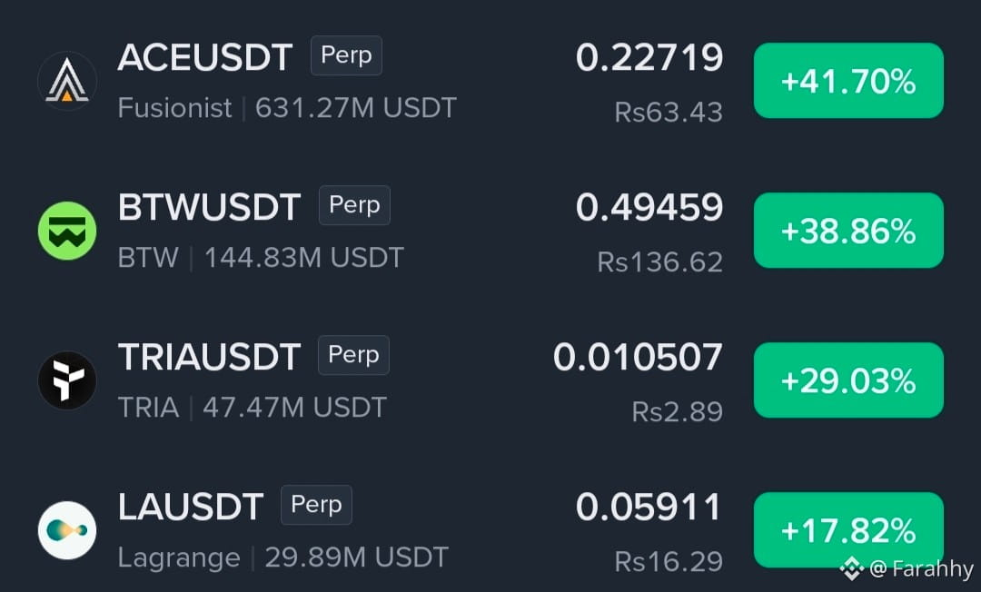Tap the green BTW coin logo
Image resolution: width=981 pixels, height=592 pixels.
(x=67, y=231)
